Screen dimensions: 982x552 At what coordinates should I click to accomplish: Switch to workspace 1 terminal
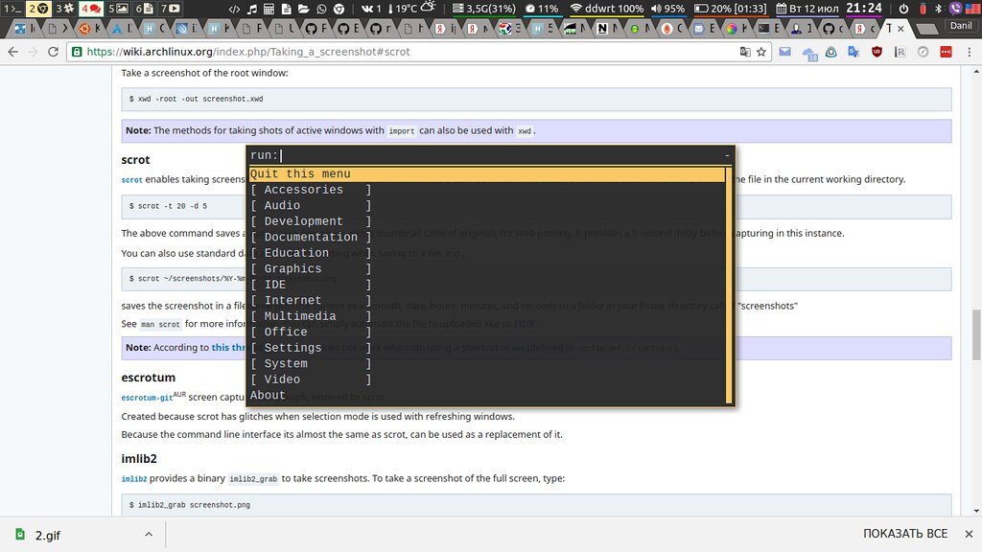pos(12,8)
